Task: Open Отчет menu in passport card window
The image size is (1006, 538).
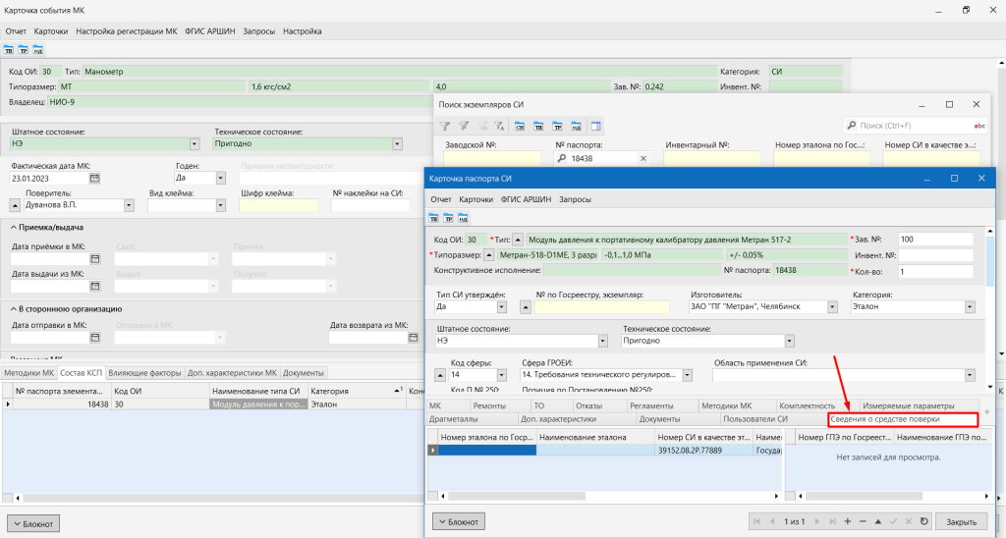Action: (441, 199)
